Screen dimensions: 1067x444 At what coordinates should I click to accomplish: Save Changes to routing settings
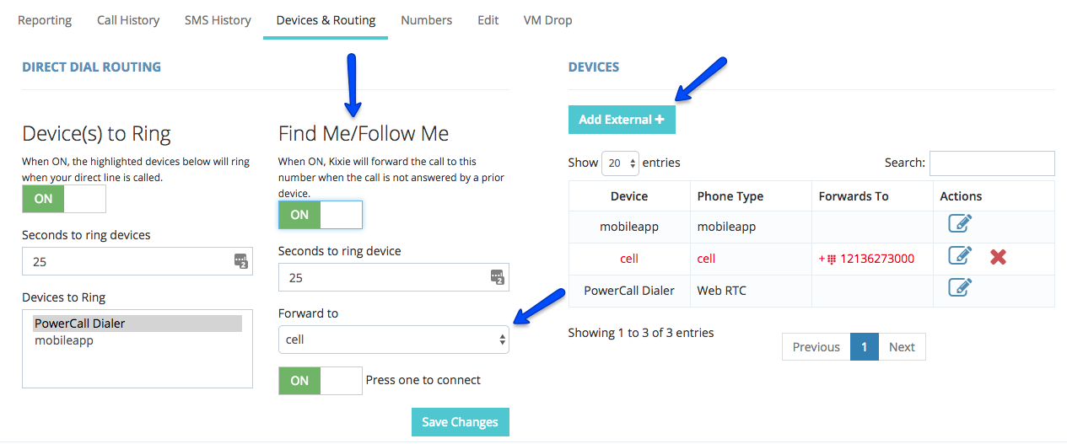(460, 422)
